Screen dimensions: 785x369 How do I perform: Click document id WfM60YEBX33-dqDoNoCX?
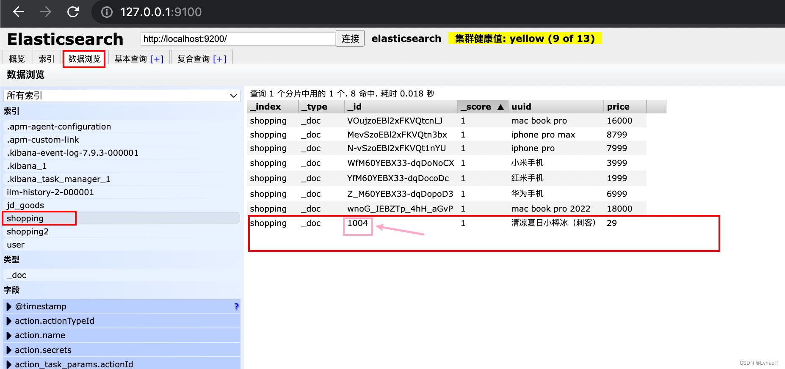point(401,163)
